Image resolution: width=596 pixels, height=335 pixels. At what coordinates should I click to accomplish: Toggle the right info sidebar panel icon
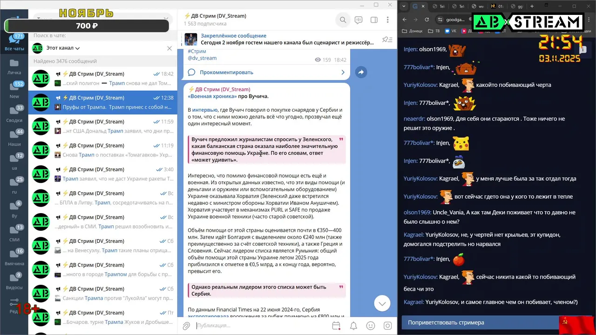pos(373,20)
